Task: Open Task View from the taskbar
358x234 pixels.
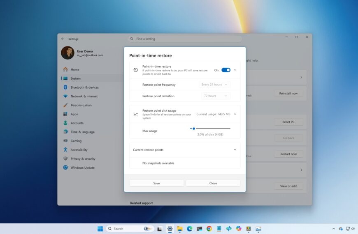Action: tap(159, 229)
